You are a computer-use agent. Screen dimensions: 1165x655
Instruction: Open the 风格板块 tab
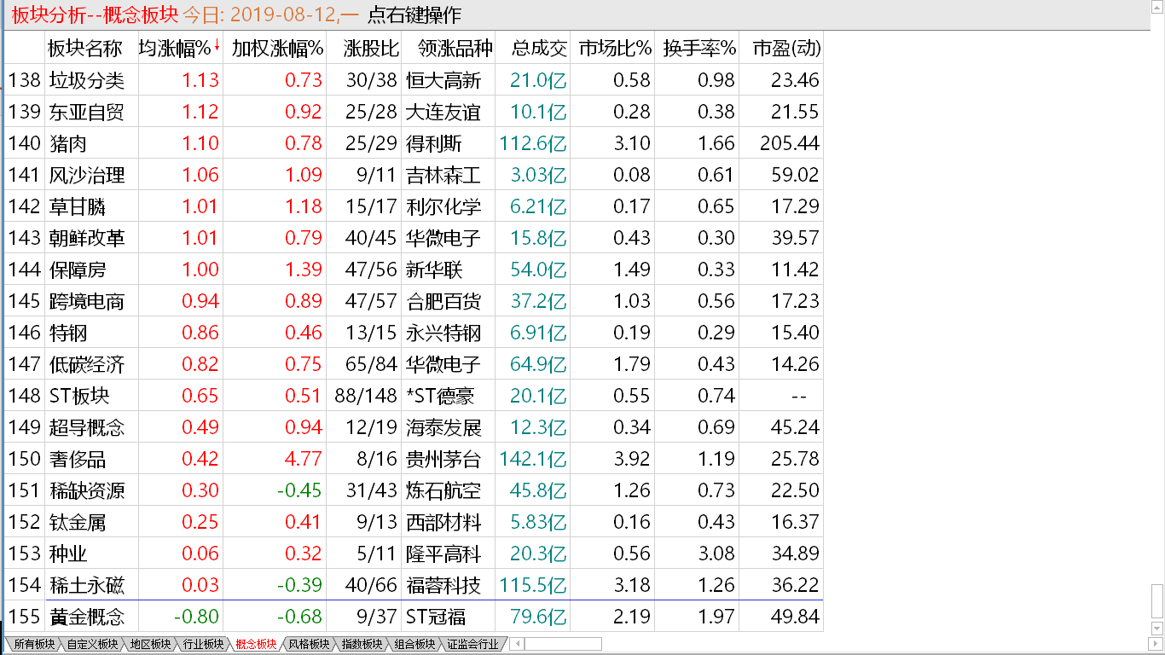[x=309, y=644]
